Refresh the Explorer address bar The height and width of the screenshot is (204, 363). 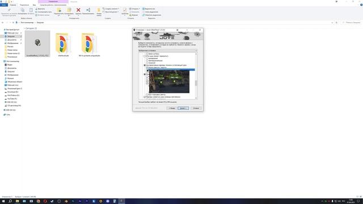coord(336,23)
